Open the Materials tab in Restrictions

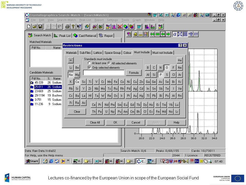[71, 53]
